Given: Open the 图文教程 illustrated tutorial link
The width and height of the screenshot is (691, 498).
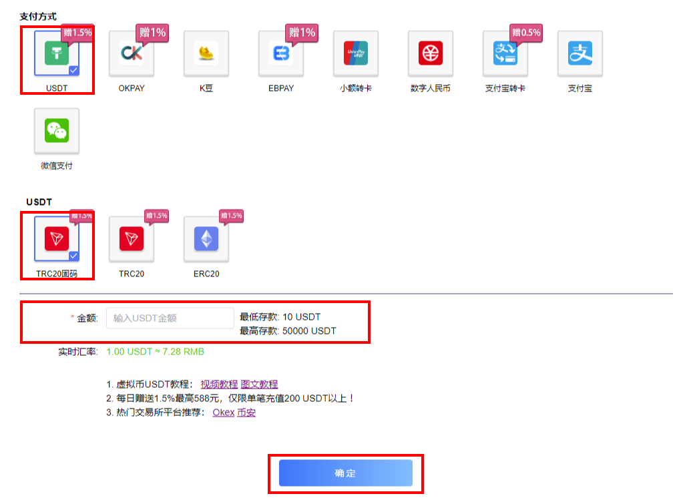Looking at the screenshot, I should [259, 385].
